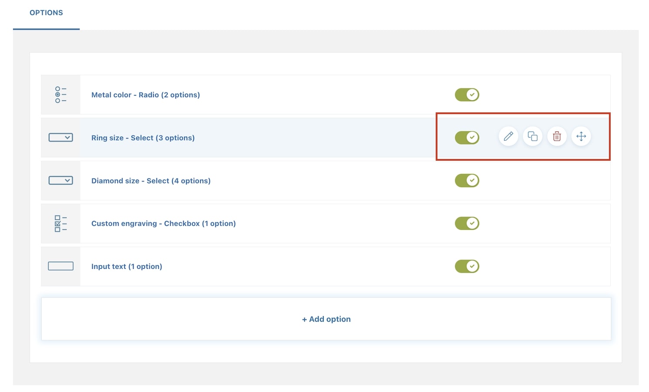The height and width of the screenshot is (392, 649).
Task: Delete Ring size option with trash icon
Action: pos(557,137)
